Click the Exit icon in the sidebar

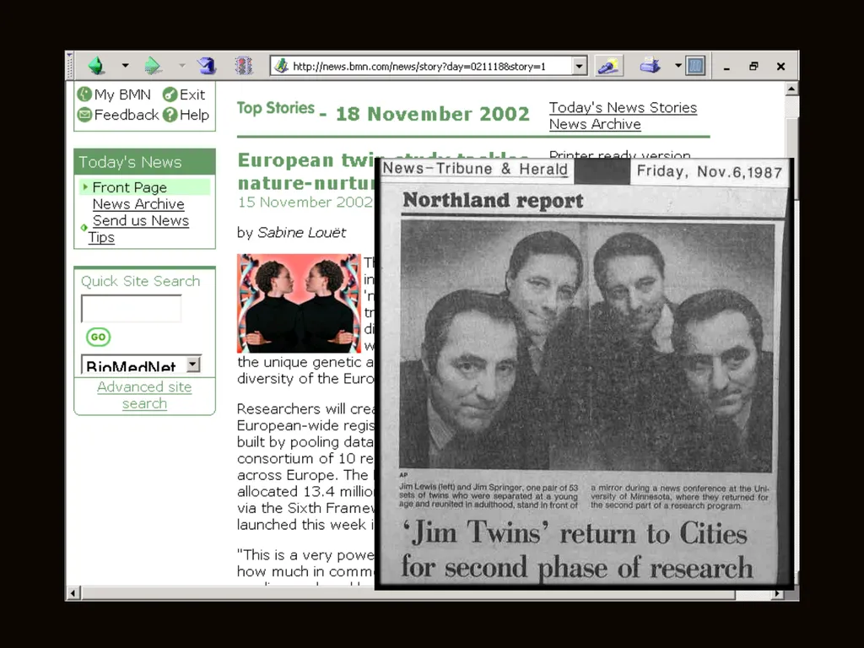tap(170, 94)
